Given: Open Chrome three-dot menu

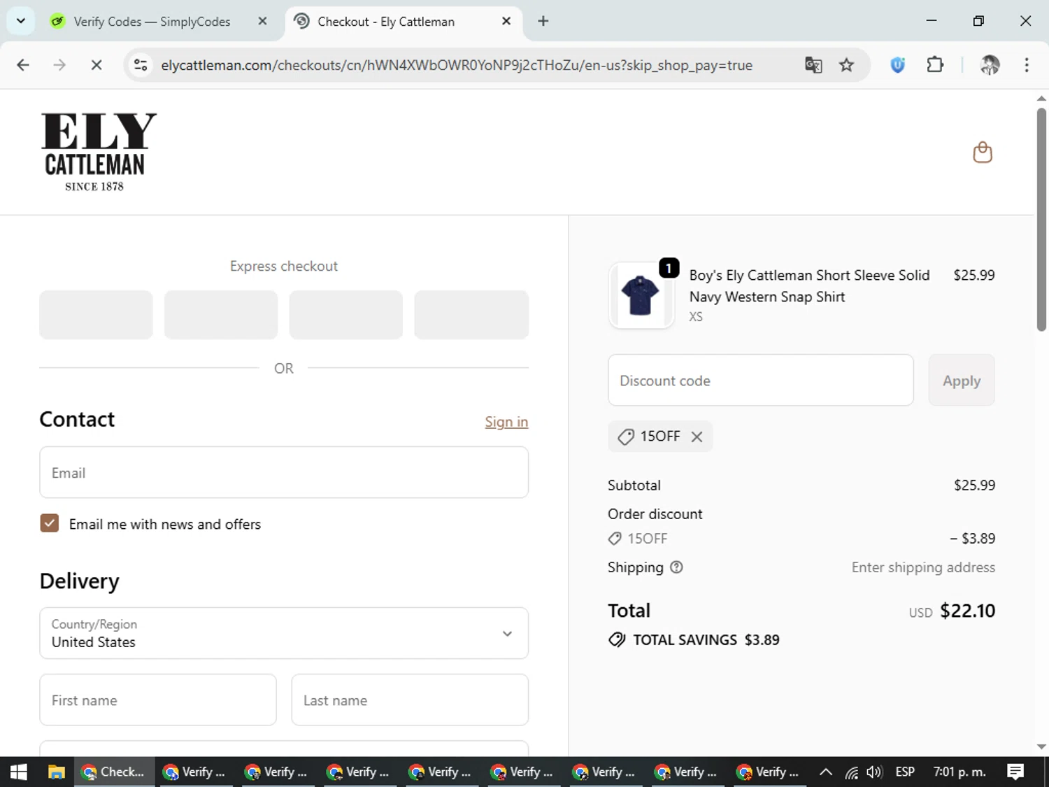Looking at the screenshot, I should [x=1027, y=65].
